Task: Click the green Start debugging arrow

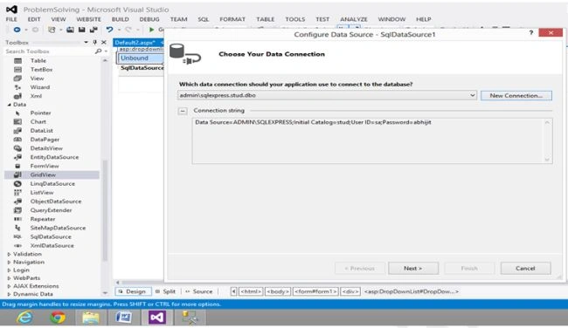Action: (151, 30)
